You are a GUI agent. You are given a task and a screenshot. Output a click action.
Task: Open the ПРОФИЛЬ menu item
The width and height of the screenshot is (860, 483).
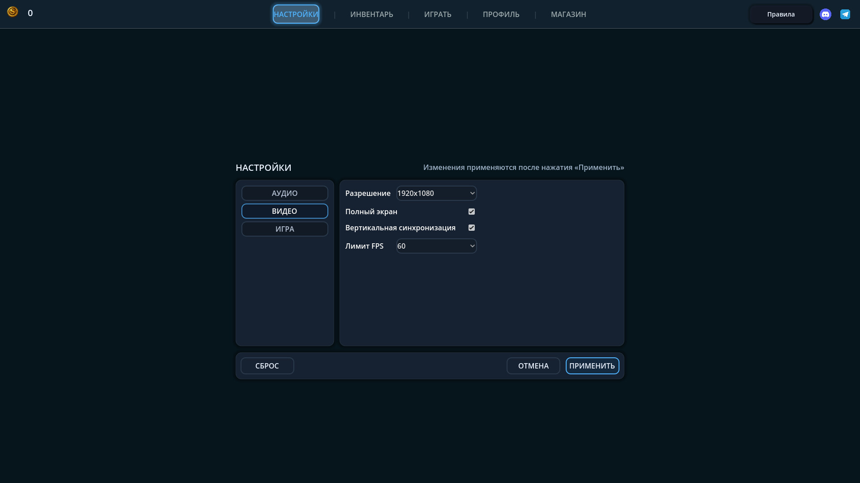click(x=501, y=14)
